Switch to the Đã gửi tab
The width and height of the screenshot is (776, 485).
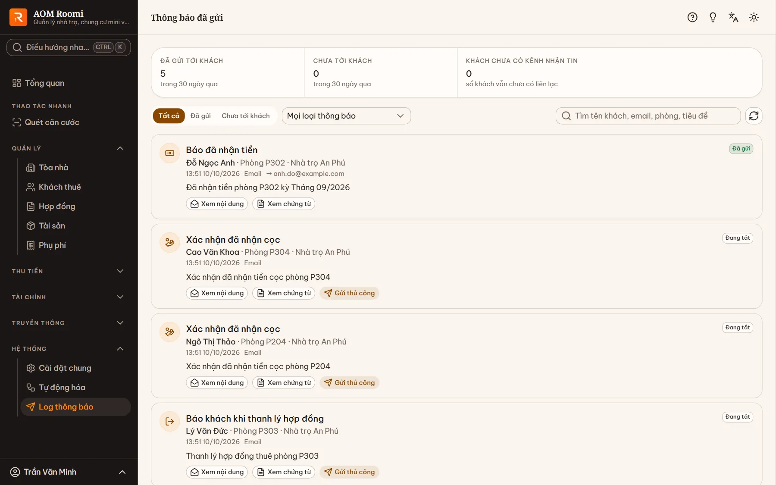click(200, 116)
